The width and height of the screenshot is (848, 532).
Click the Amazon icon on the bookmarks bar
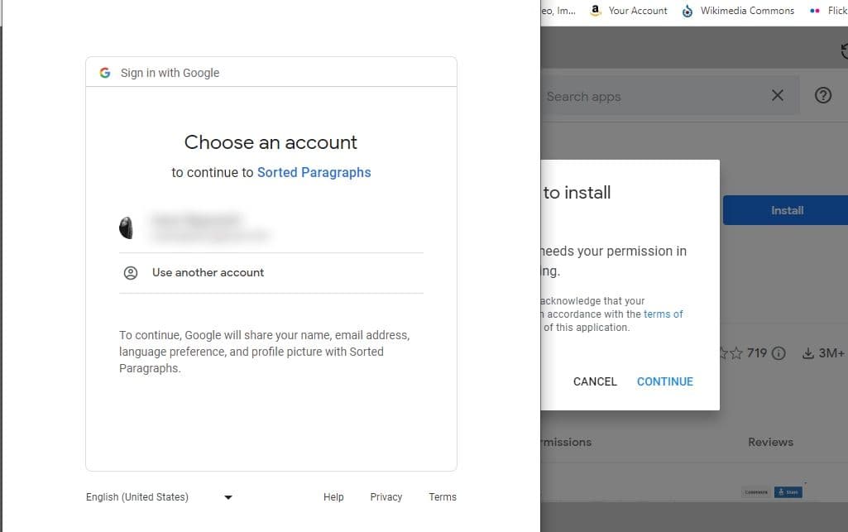[595, 11]
